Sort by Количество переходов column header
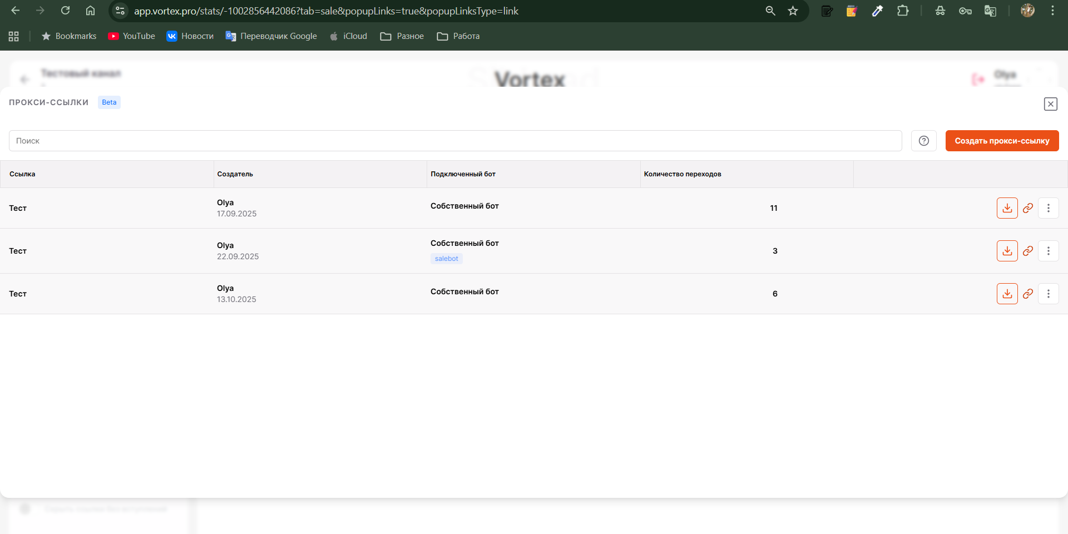1068x534 pixels. tap(683, 174)
